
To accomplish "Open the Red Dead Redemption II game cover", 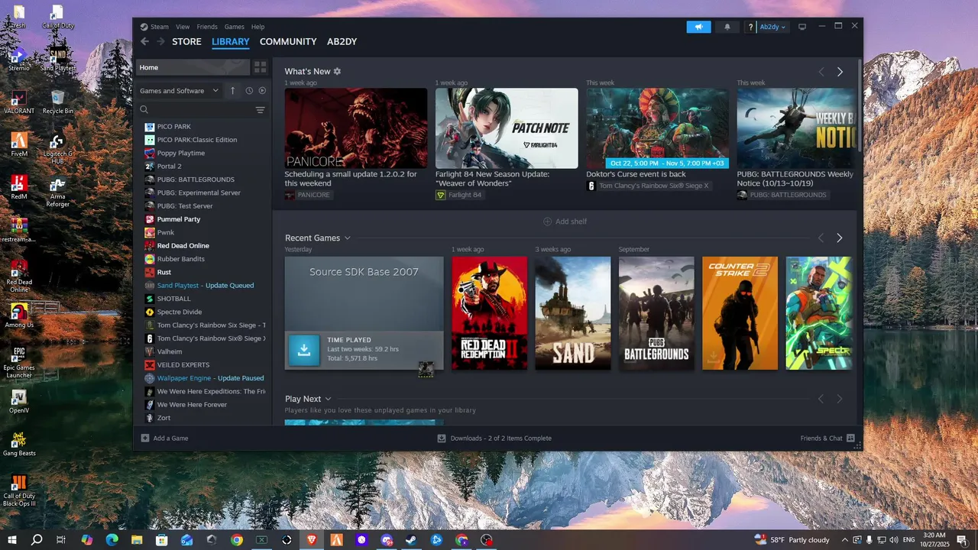I will point(489,313).
